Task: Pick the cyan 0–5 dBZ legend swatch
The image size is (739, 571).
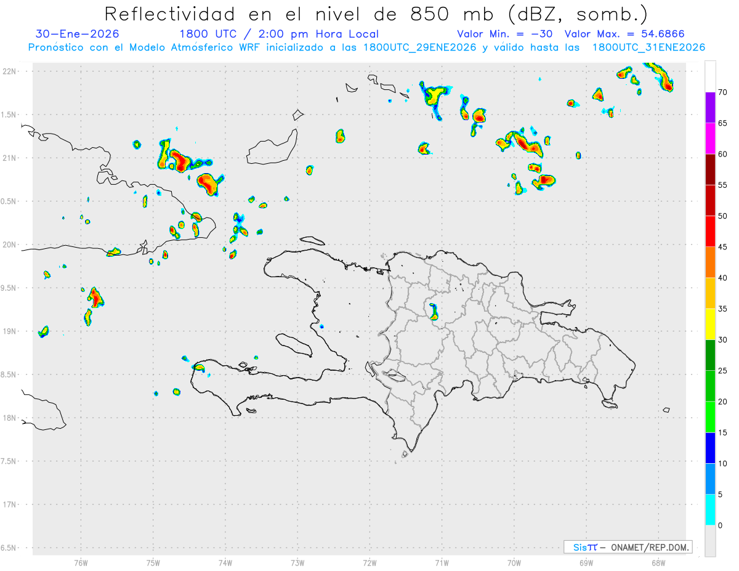Action: [x=710, y=510]
